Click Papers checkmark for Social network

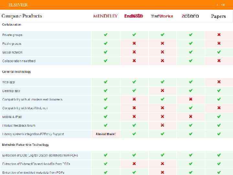point(219,52)
